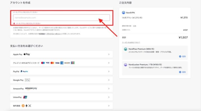Expand the cryptocurrency payment option chevron

109,106
